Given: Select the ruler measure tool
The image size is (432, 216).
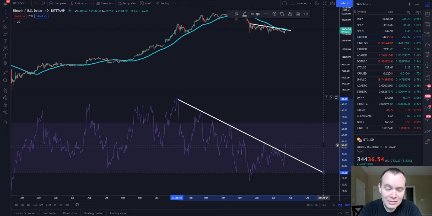Looking at the screenshot, I should click(x=5, y=73).
